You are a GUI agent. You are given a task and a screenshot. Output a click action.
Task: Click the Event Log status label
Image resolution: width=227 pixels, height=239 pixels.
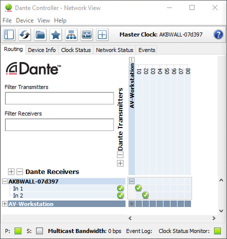[139, 231]
